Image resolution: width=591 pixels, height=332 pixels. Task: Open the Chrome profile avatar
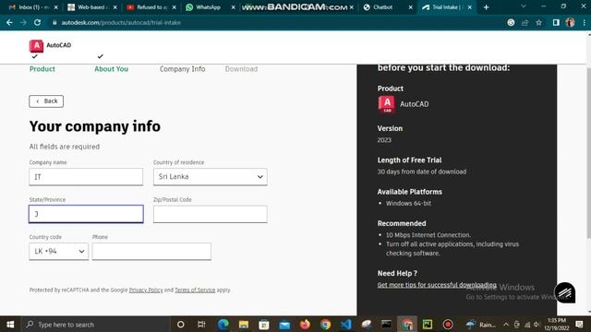(x=570, y=22)
